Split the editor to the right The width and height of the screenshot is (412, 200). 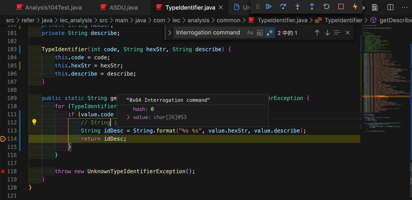390,7
